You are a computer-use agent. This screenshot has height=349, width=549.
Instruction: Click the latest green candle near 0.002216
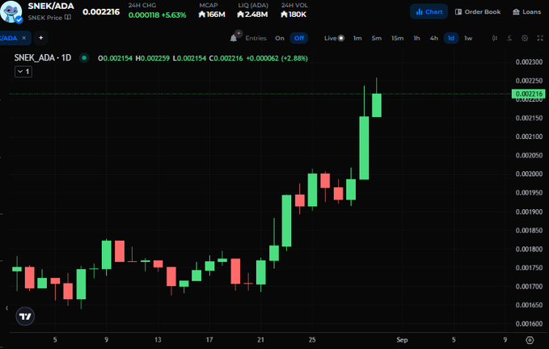pyautogui.click(x=377, y=105)
